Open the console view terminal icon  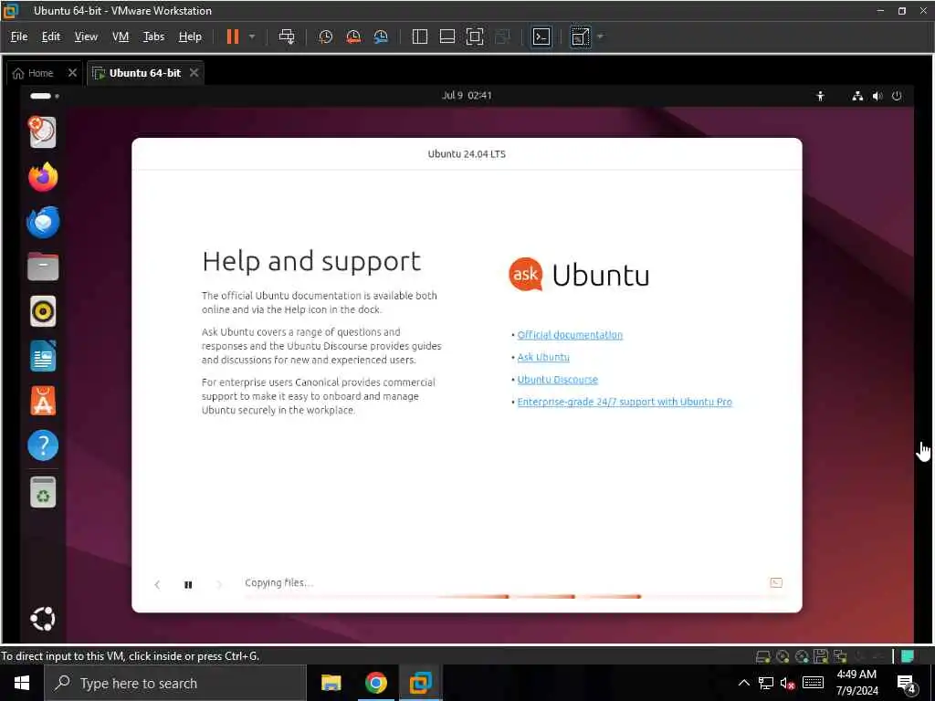(541, 37)
